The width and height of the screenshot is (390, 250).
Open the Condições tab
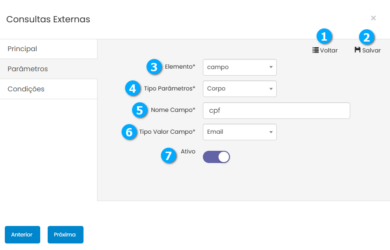pyautogui.click(x=49, y=89)
